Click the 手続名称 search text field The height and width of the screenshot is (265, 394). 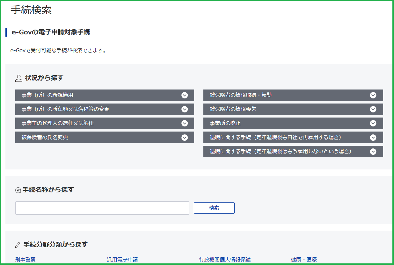(102, 208)
